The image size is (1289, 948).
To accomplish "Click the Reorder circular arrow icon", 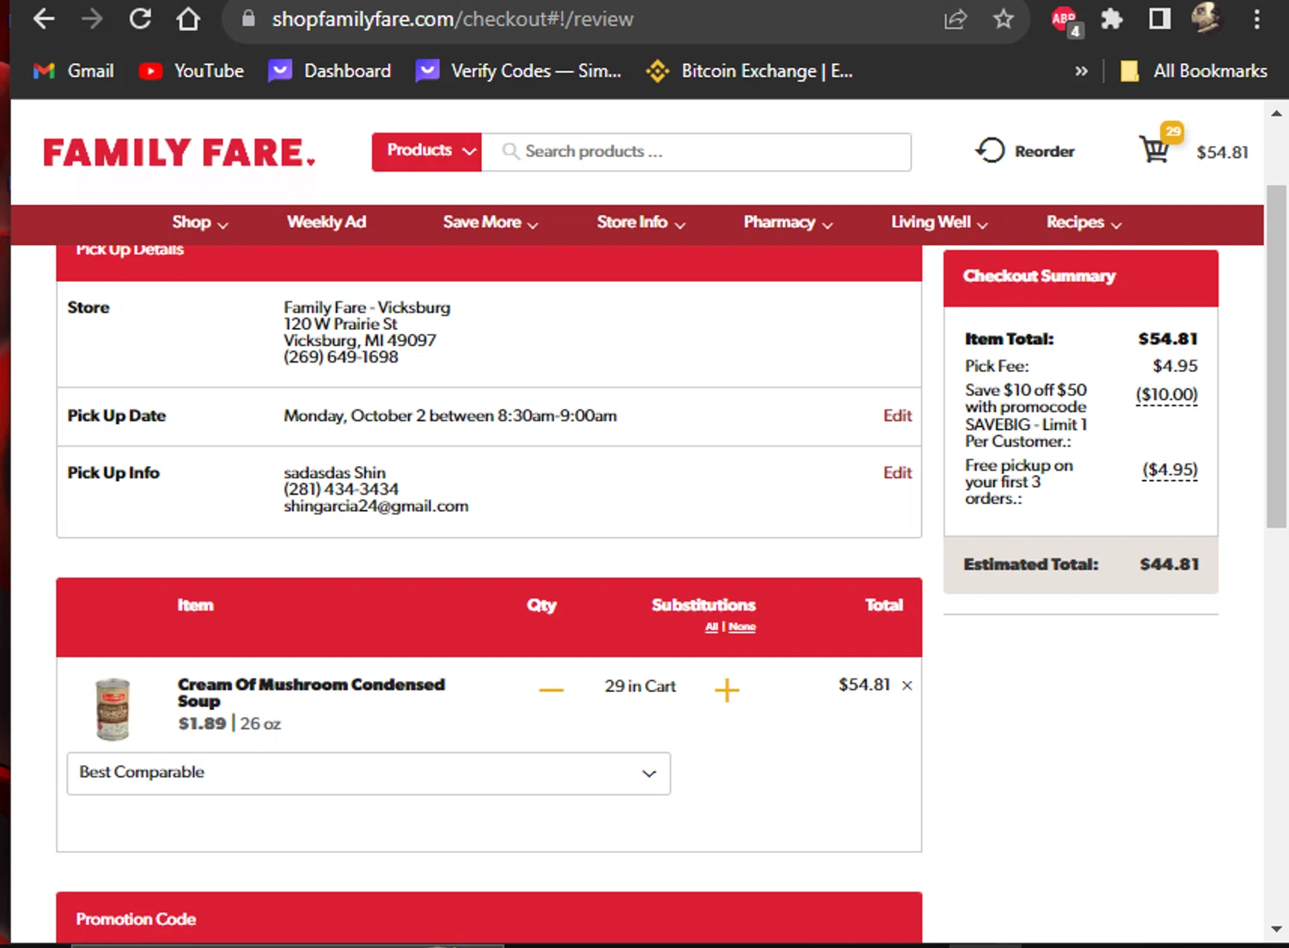I will pyautogui.click(x=989, y=150).
